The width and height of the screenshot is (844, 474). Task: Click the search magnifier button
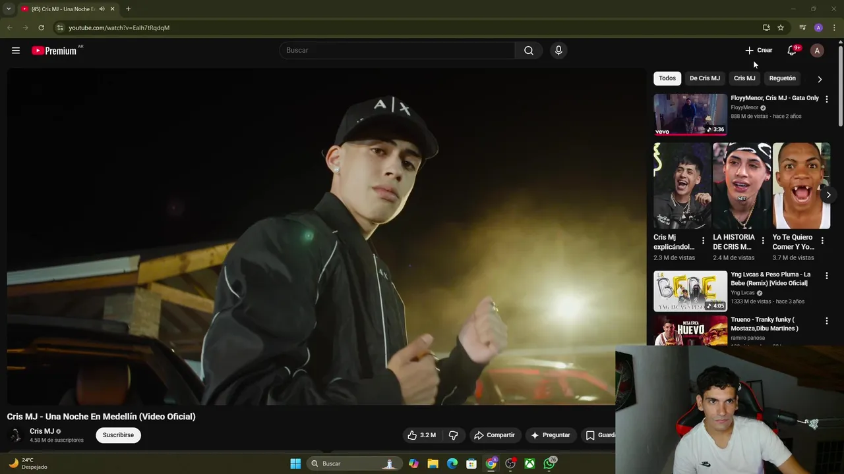point(528,51)
